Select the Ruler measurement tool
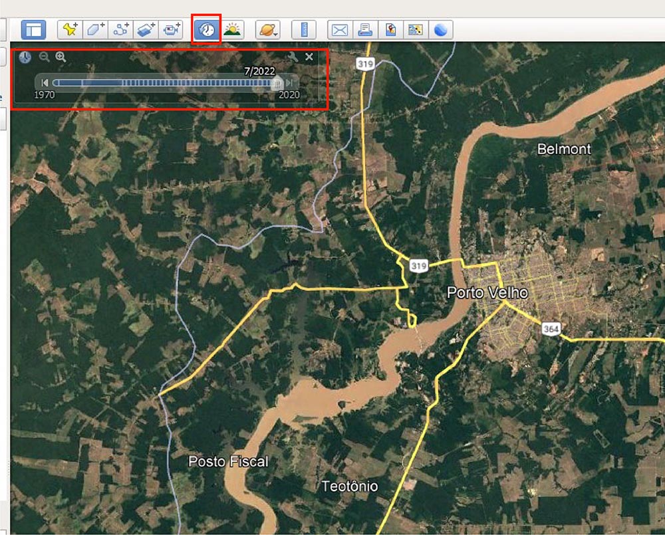The height and width of the screenshot is (535, 665). coord(305,28)
